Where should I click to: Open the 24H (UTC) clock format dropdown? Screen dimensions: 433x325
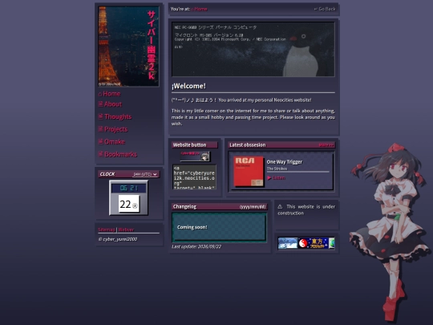point(145,174)
